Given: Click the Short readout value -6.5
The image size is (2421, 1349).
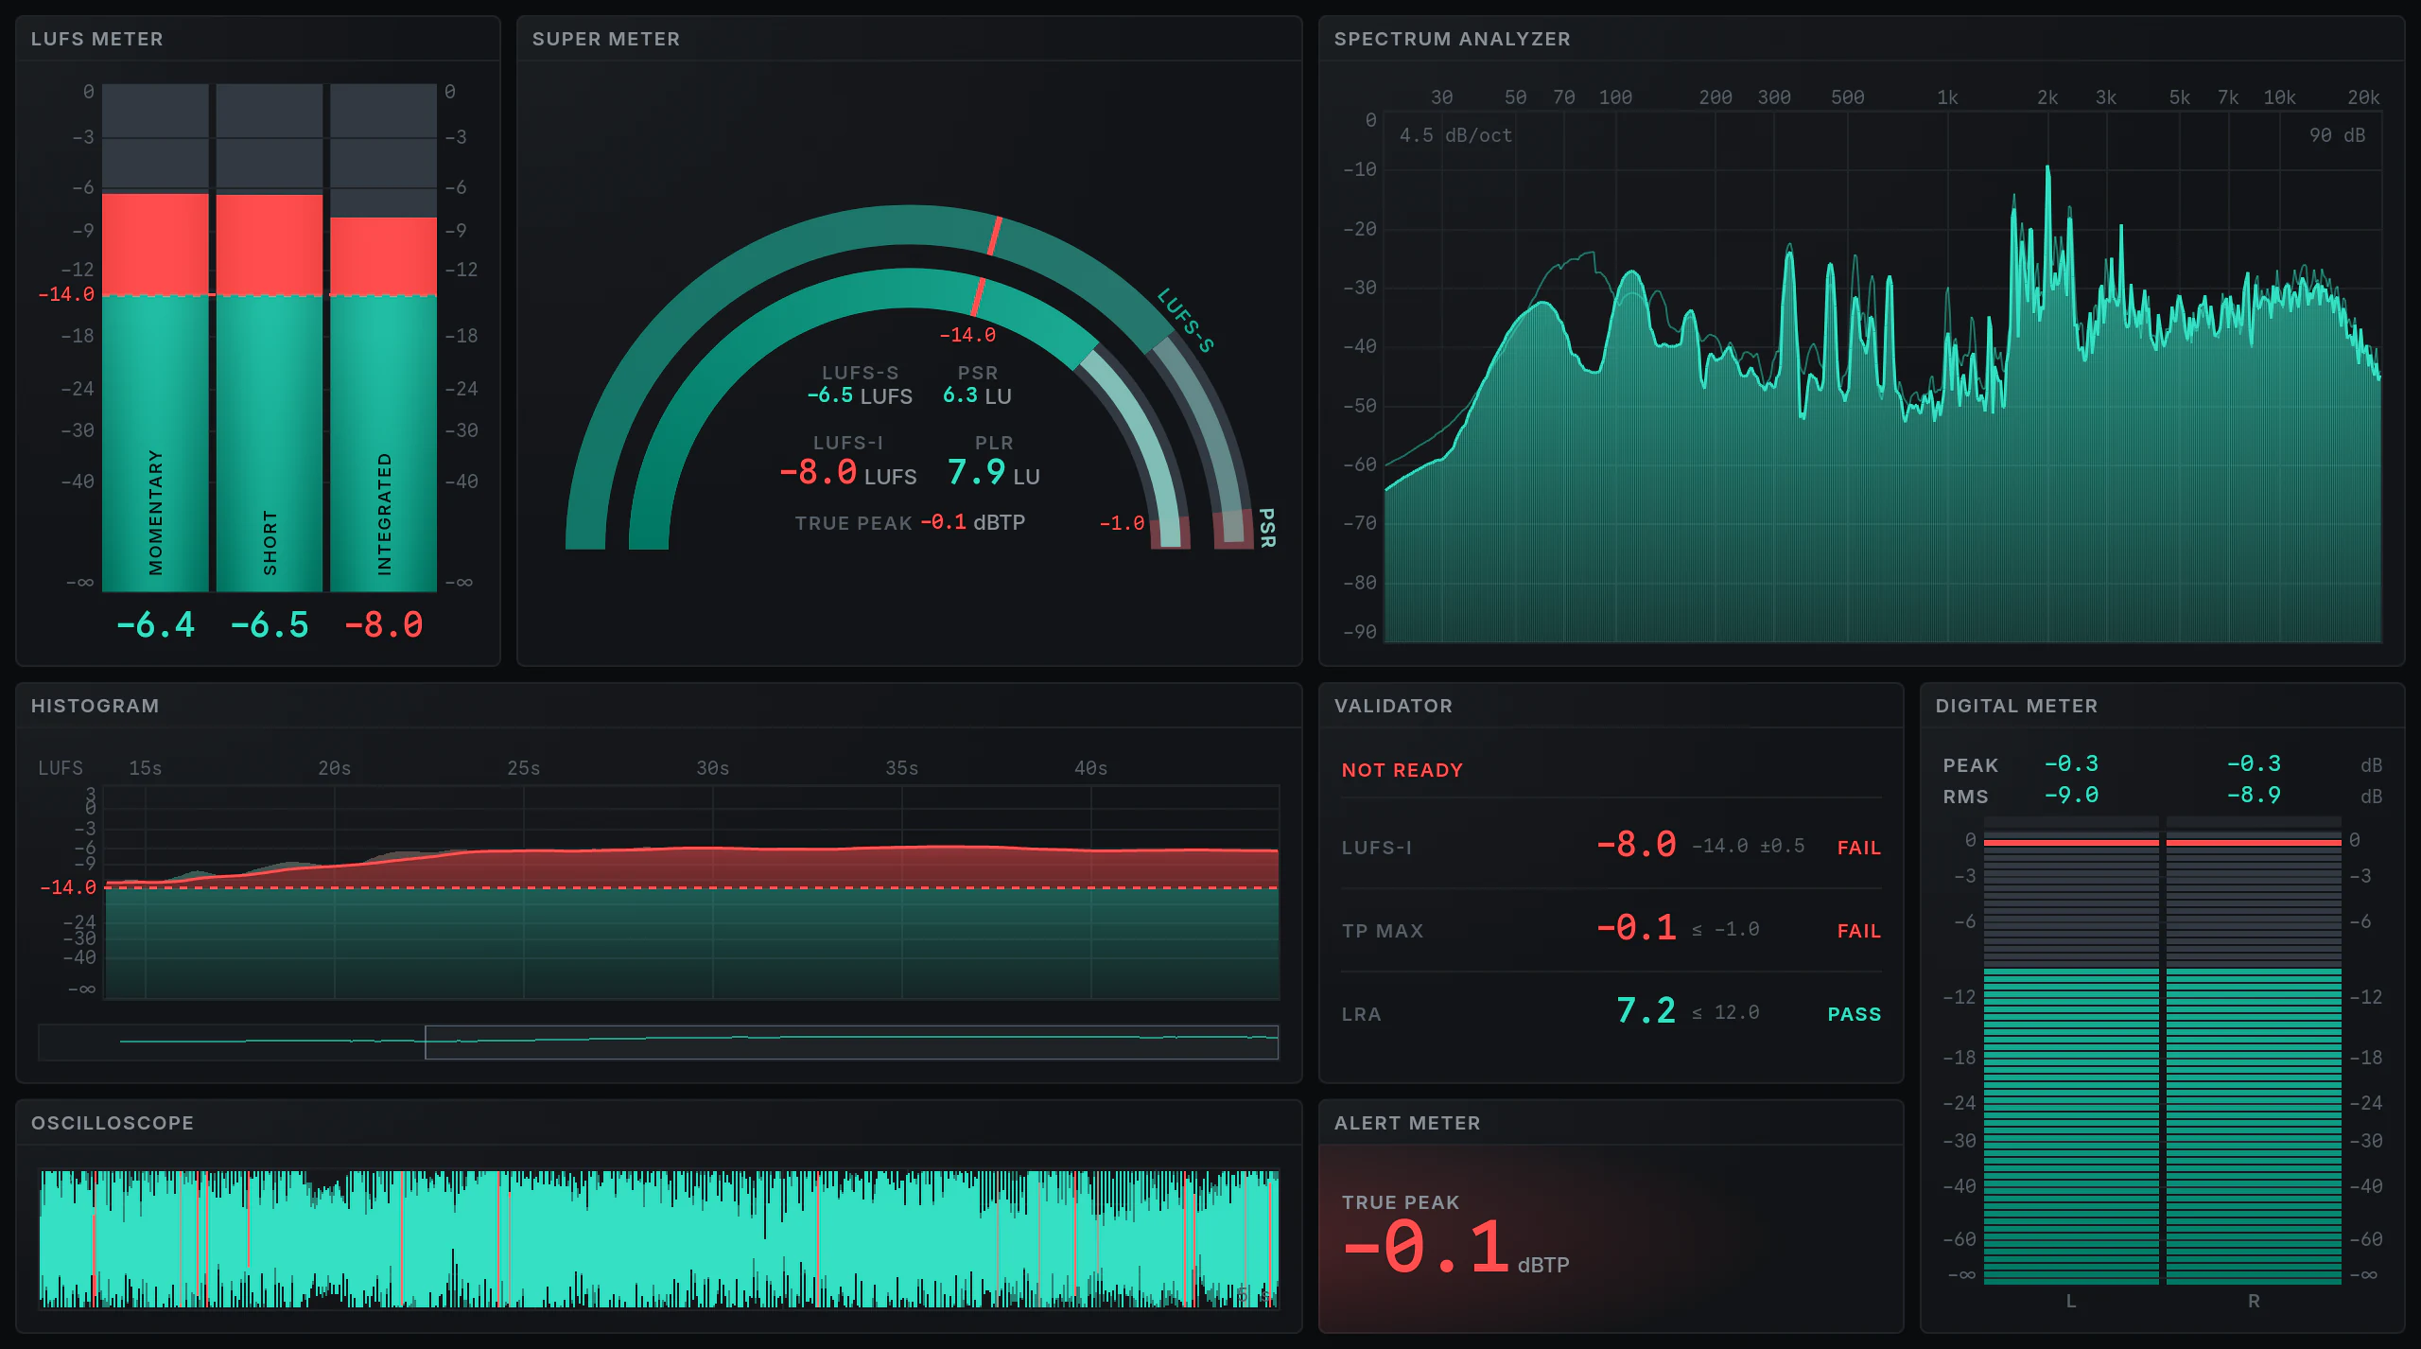Looking at the screenshot, I should [x=270, y=625].
